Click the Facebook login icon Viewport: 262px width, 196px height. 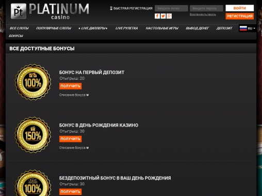tap(157, 16)
